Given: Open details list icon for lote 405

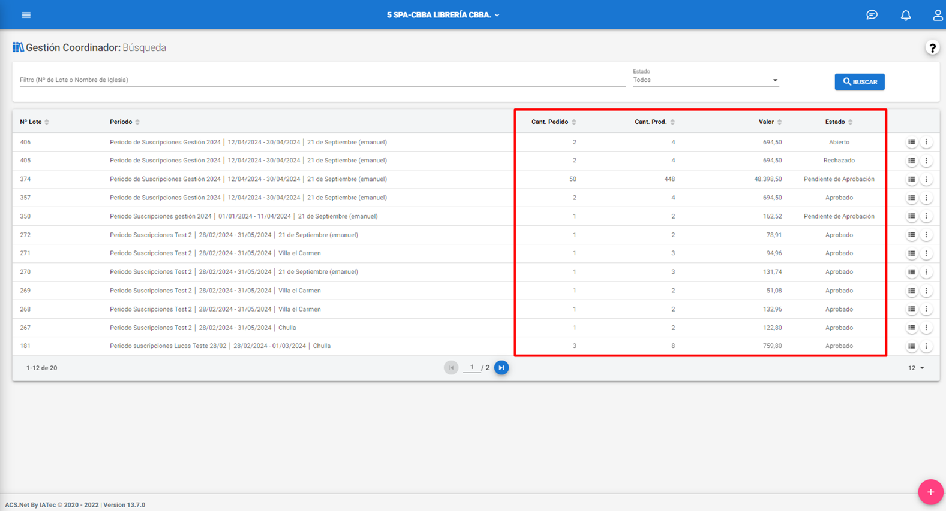Looking at the screenshot, I should (911, 161).
